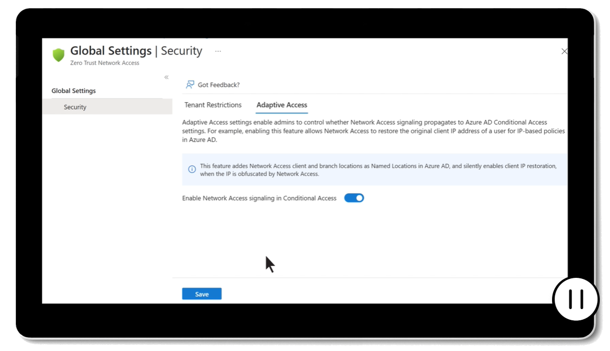This screenshot has height=351, width=610.
Task: Select the Adaptive Access tab
Action: pos(281,105)
